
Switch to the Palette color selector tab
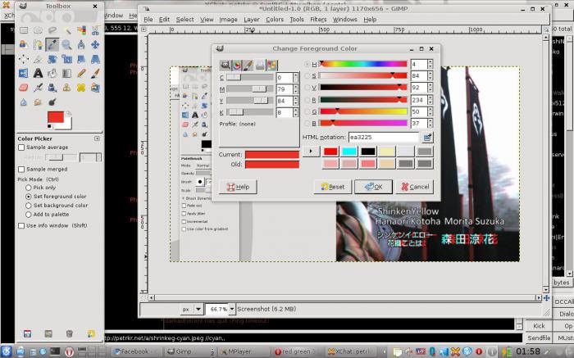[x=271, y=66]
